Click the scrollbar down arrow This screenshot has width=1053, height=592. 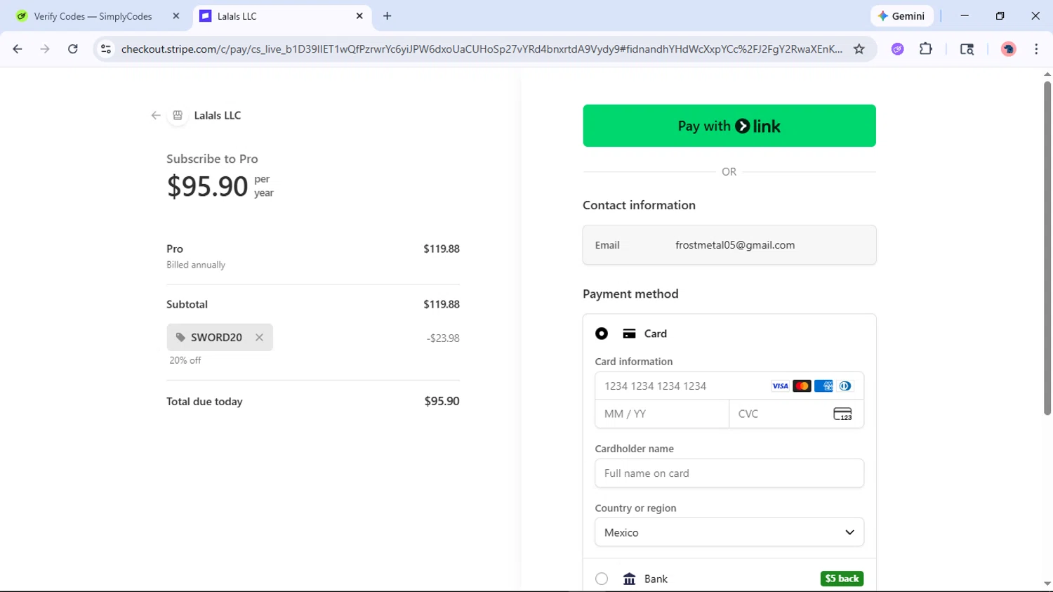pos(1047,584)
